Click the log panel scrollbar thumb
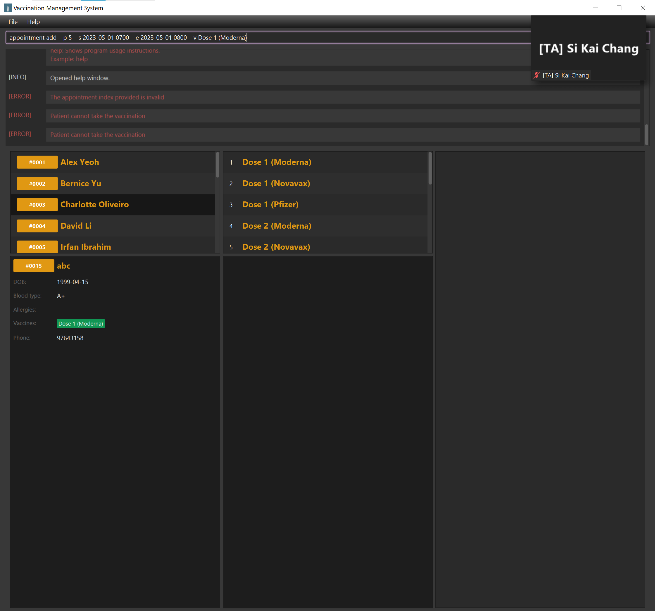This screenshot has width=655, height=611. point(647,134)
